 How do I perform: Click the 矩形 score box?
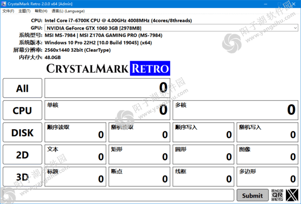tap(139, 155)
